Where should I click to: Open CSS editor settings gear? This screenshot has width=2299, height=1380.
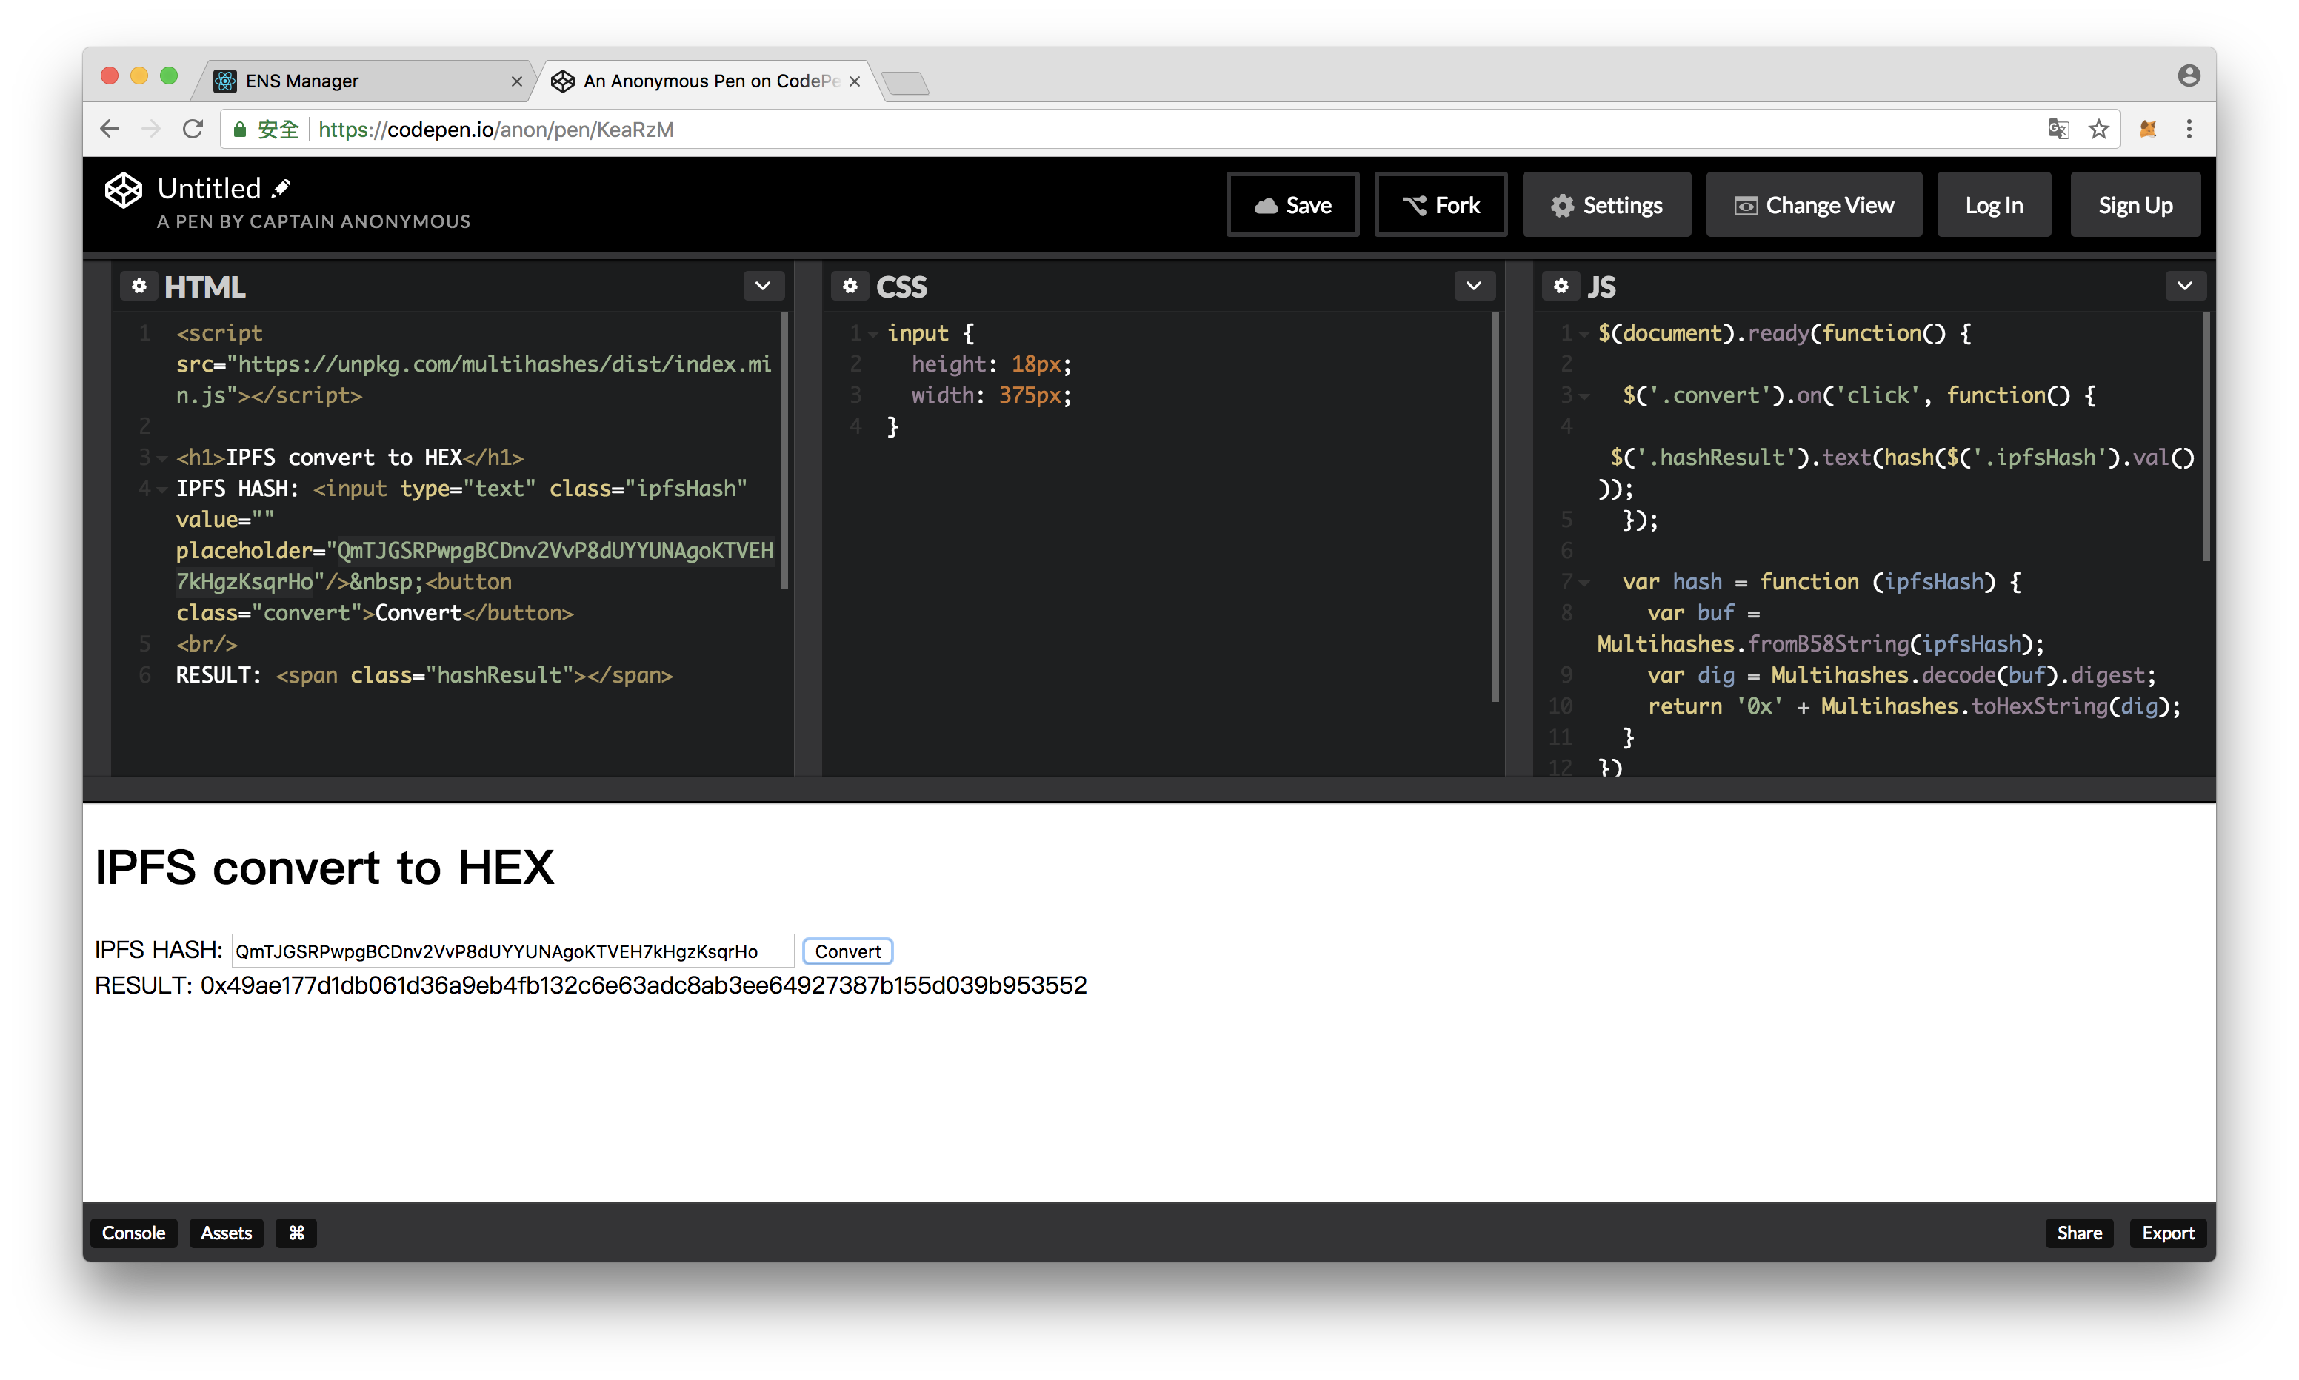click(850, 287)
